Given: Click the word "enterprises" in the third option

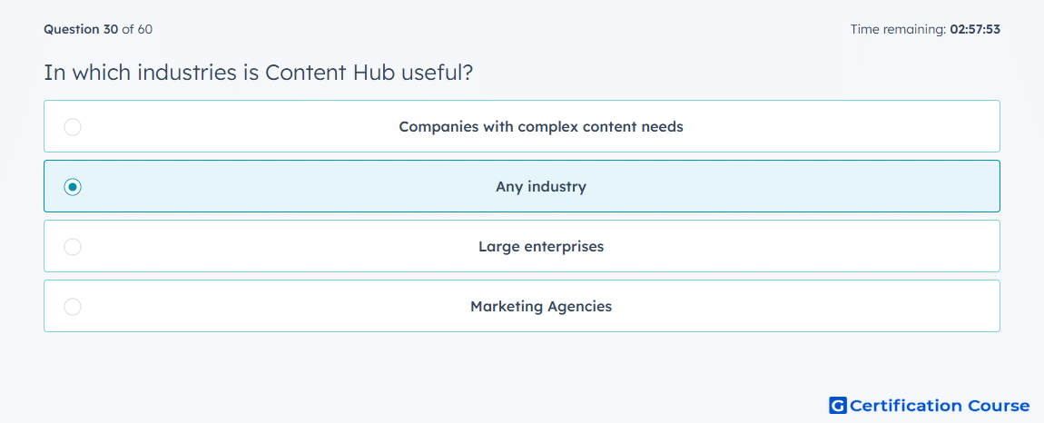Looking at the screenshot, I should (x=564, y=247).
